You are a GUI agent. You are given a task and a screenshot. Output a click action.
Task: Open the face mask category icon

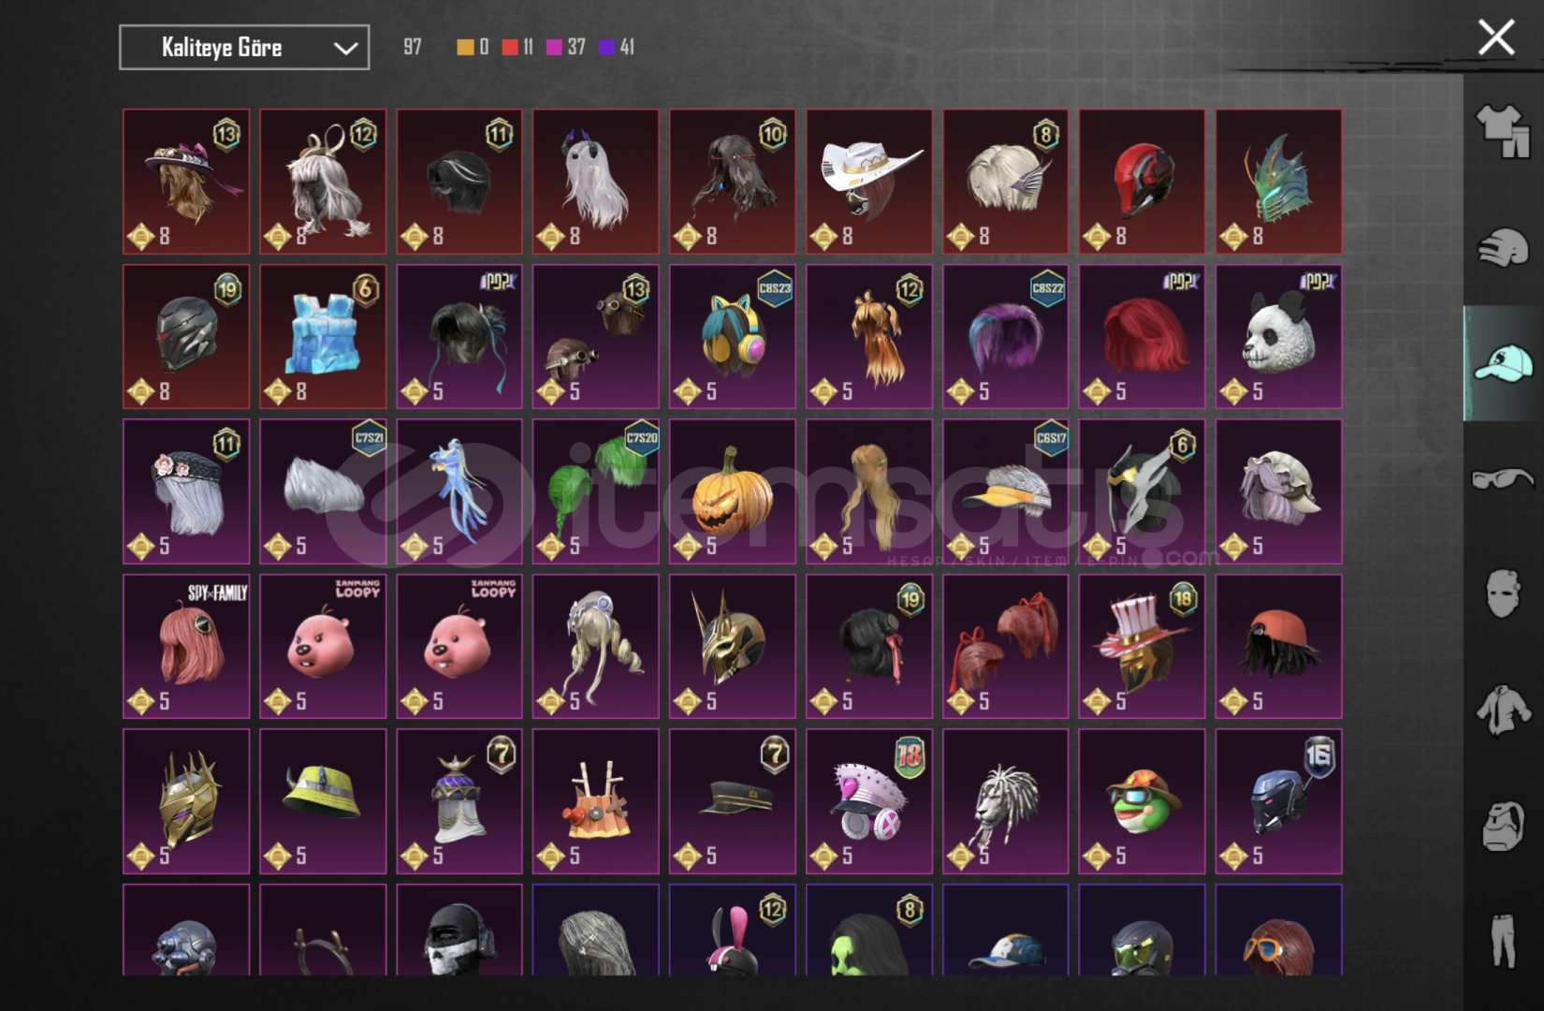point(1503,593)
